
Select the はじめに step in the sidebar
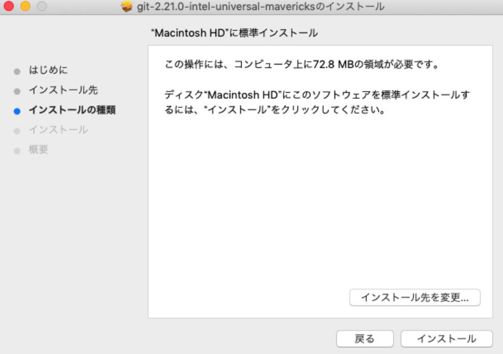point(48,70)
